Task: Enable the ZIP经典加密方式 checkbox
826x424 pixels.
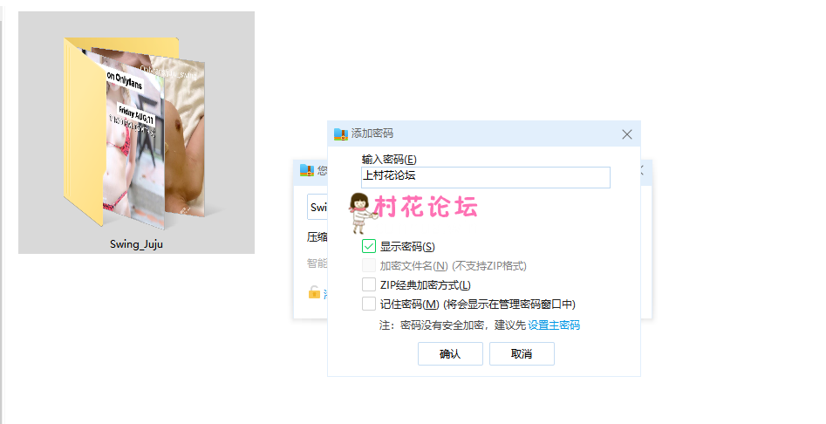Action: click(x=369, y=285)
